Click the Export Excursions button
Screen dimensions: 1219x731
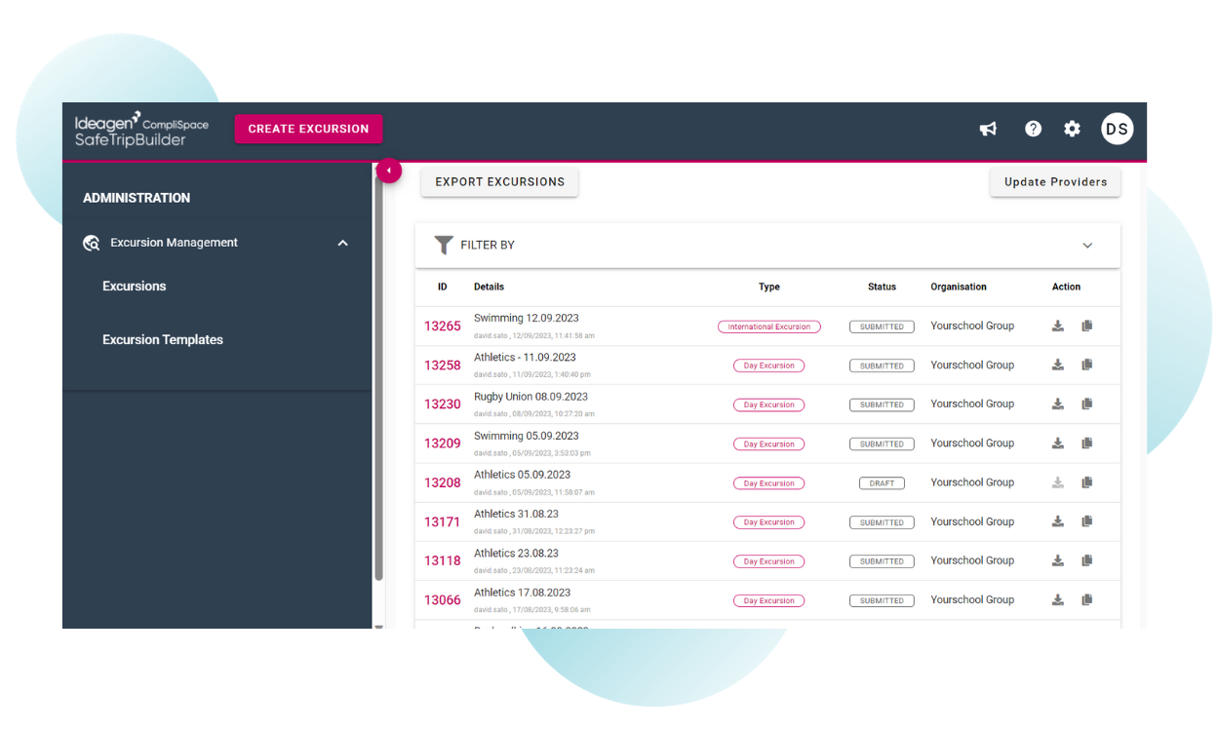click(x=499, y=182)
